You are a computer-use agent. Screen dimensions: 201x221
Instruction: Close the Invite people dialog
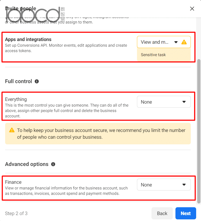pyautogui.click(x=192, y=9)
